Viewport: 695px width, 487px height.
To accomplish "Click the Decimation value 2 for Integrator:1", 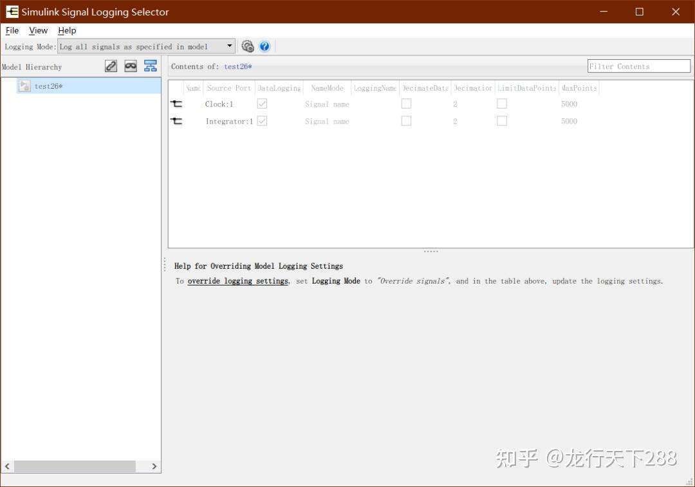I will tap(455, 122).
